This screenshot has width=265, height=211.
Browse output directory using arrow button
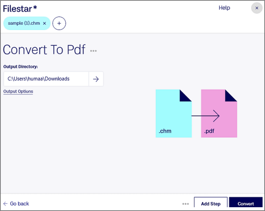click(x=96, y=79)
